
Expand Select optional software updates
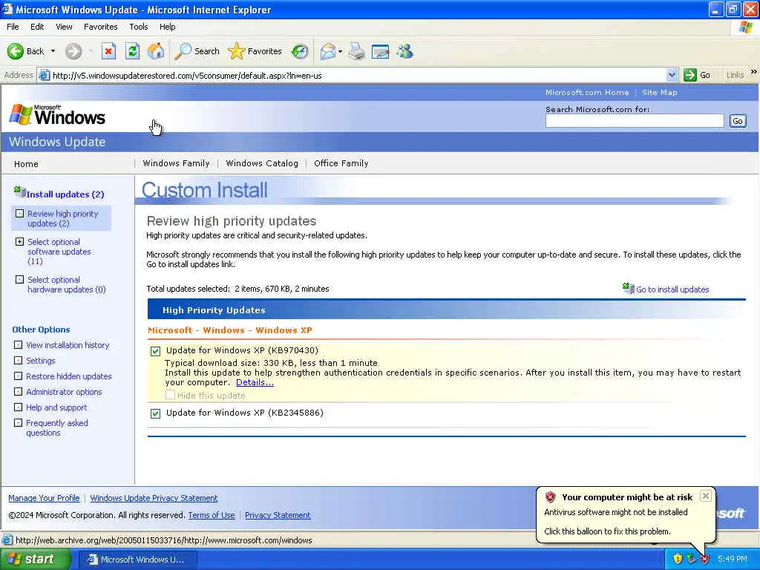[x=19, y=241]
